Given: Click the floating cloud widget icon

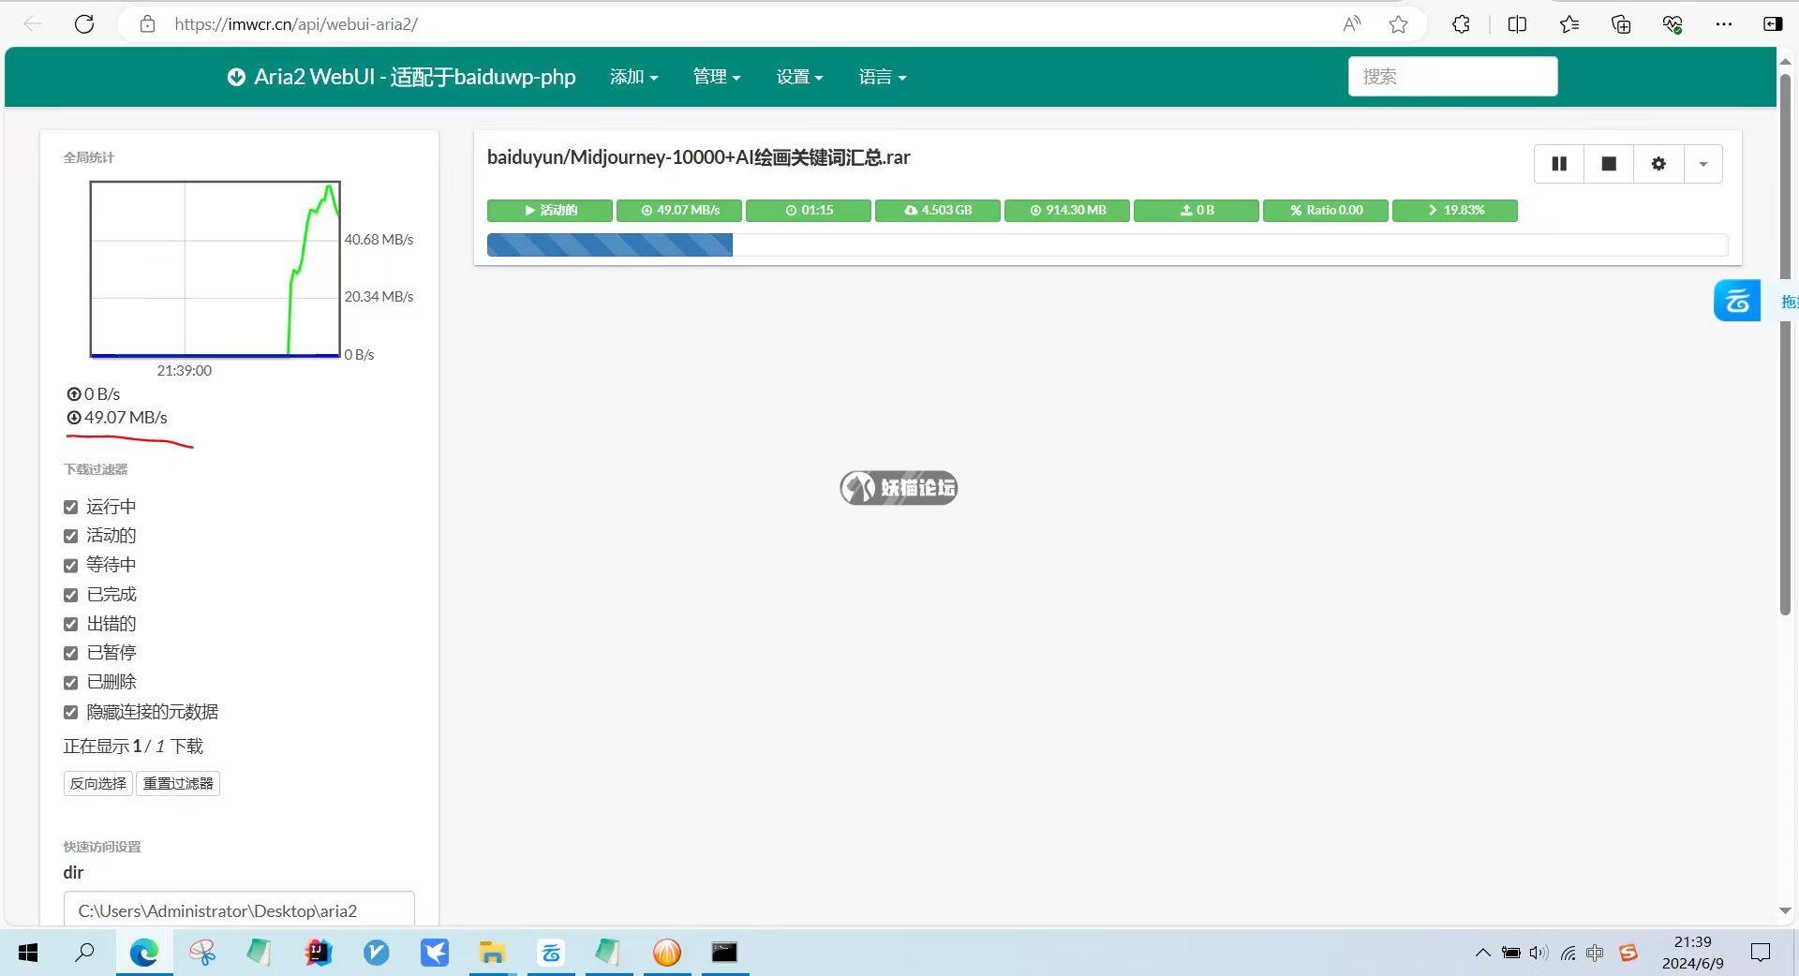Looking at the screenshot, I should pyautogui.click(x=1737, y=301).
